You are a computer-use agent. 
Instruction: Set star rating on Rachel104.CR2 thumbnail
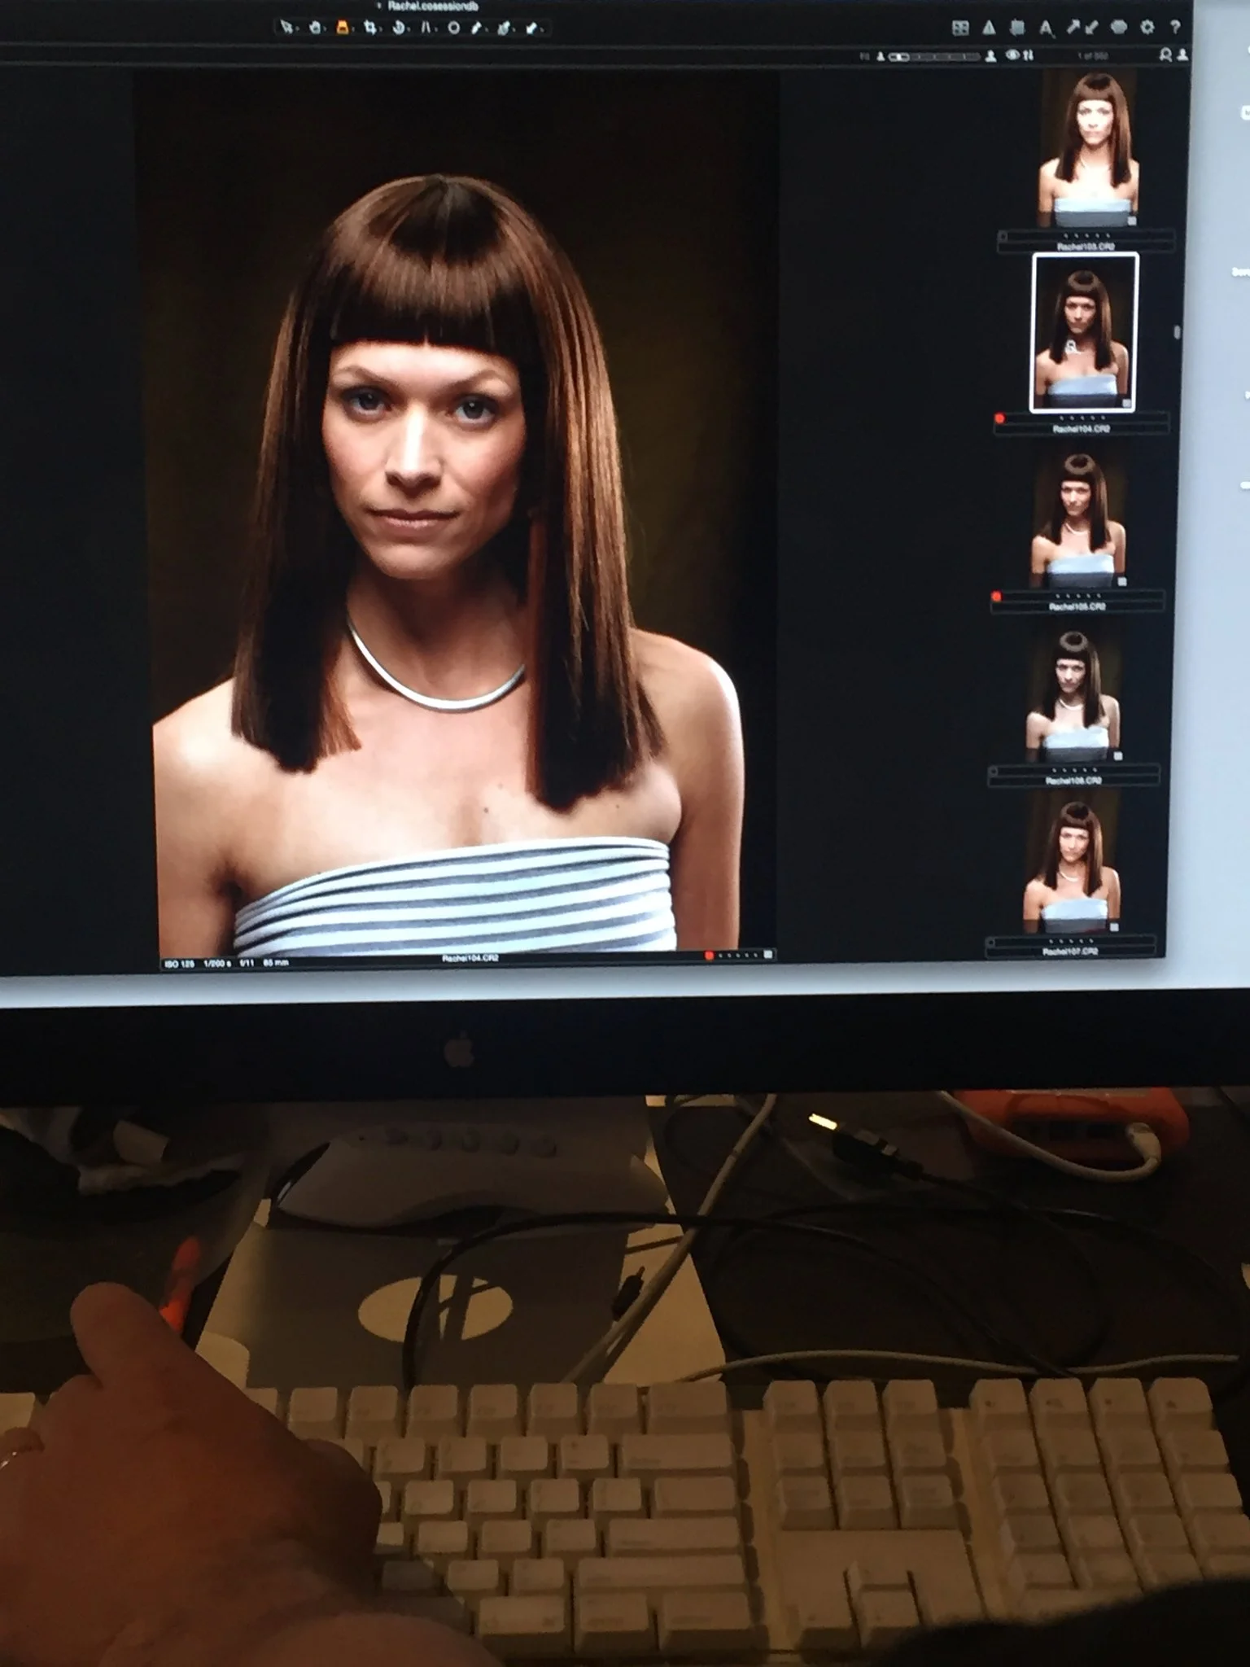pos(1082,418)
